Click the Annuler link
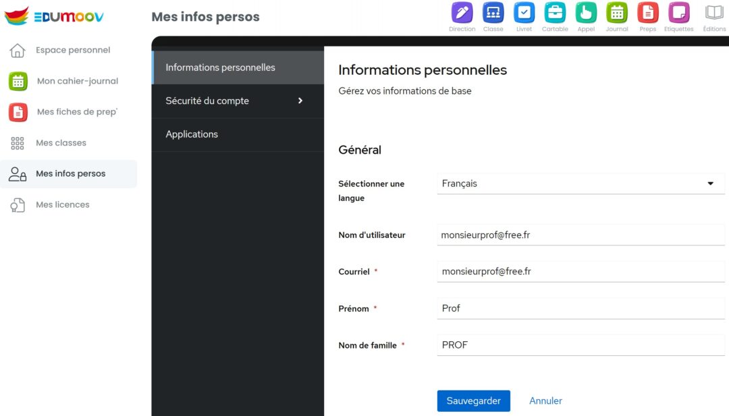The width and height of the screenshot is (729, 416). click(x=545, y=400)
